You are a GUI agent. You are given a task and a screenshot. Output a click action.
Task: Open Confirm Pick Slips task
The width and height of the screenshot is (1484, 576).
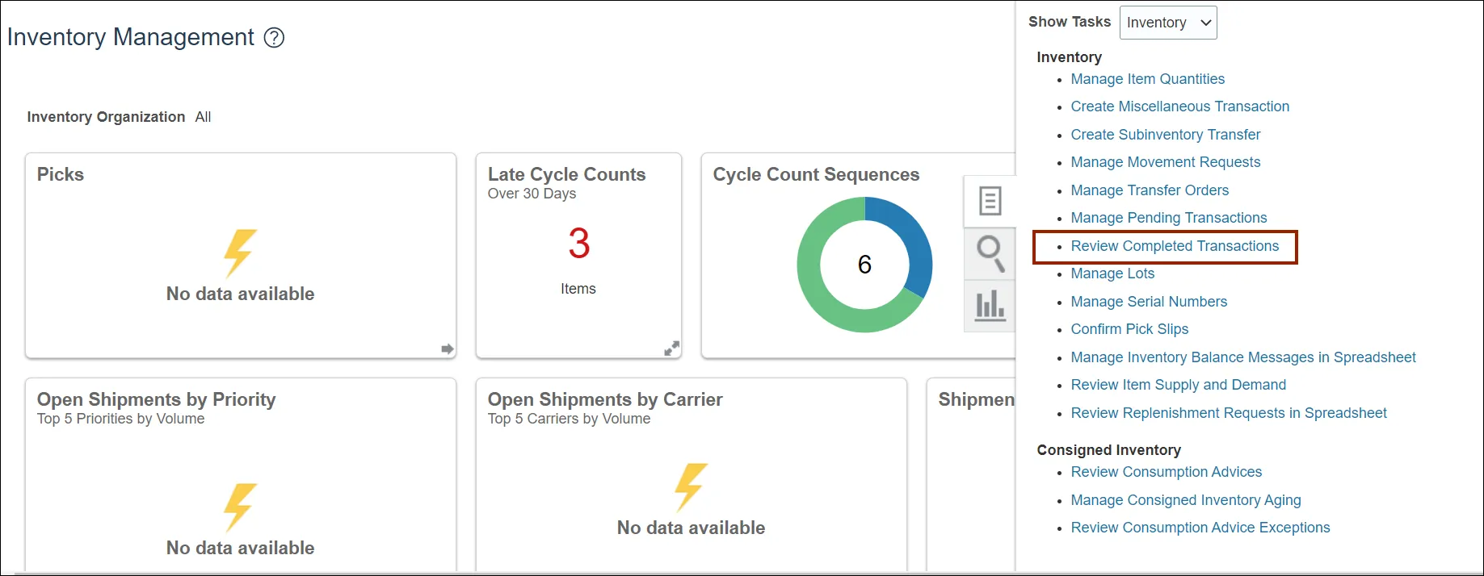[x=1129, y=329]
